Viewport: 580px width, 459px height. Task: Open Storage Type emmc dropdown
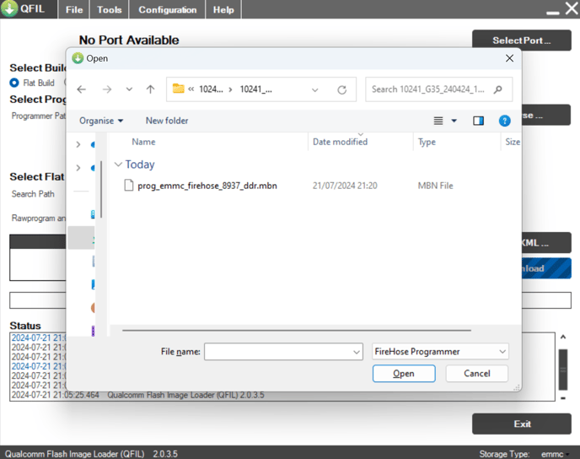tap(556, 454)
